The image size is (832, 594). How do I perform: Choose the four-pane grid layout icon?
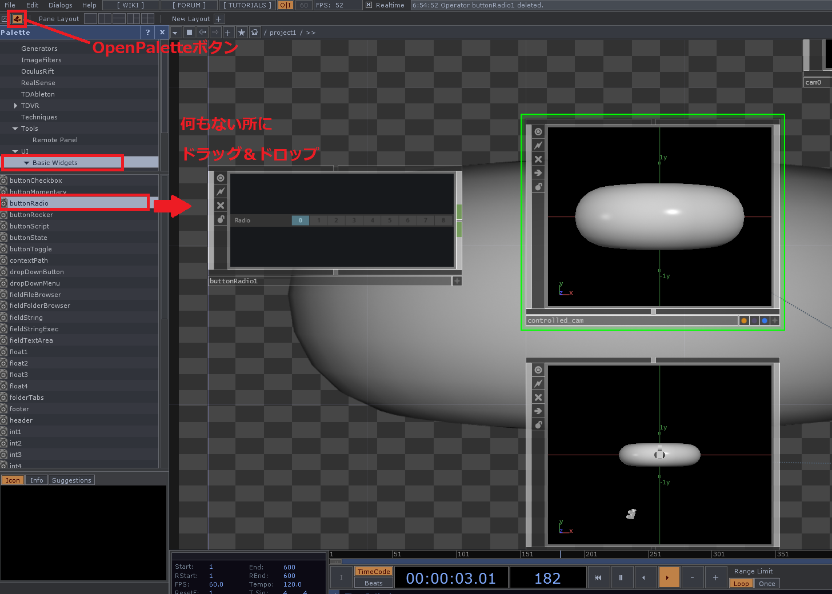(x=147, y=19)
